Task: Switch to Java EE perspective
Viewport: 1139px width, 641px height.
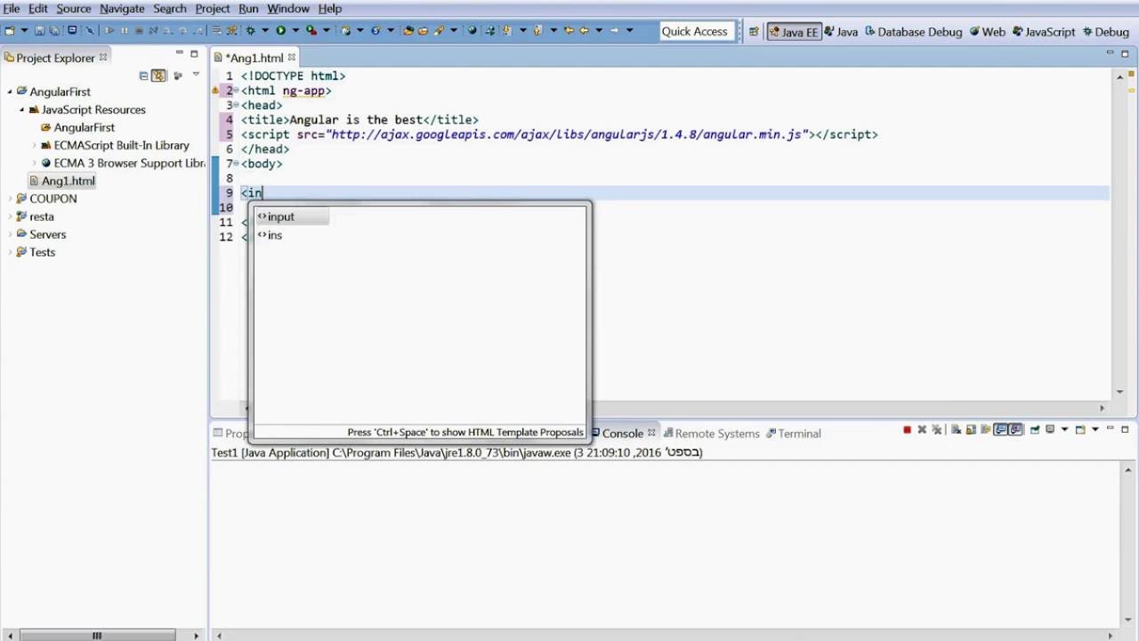Action: coord(794,32)
